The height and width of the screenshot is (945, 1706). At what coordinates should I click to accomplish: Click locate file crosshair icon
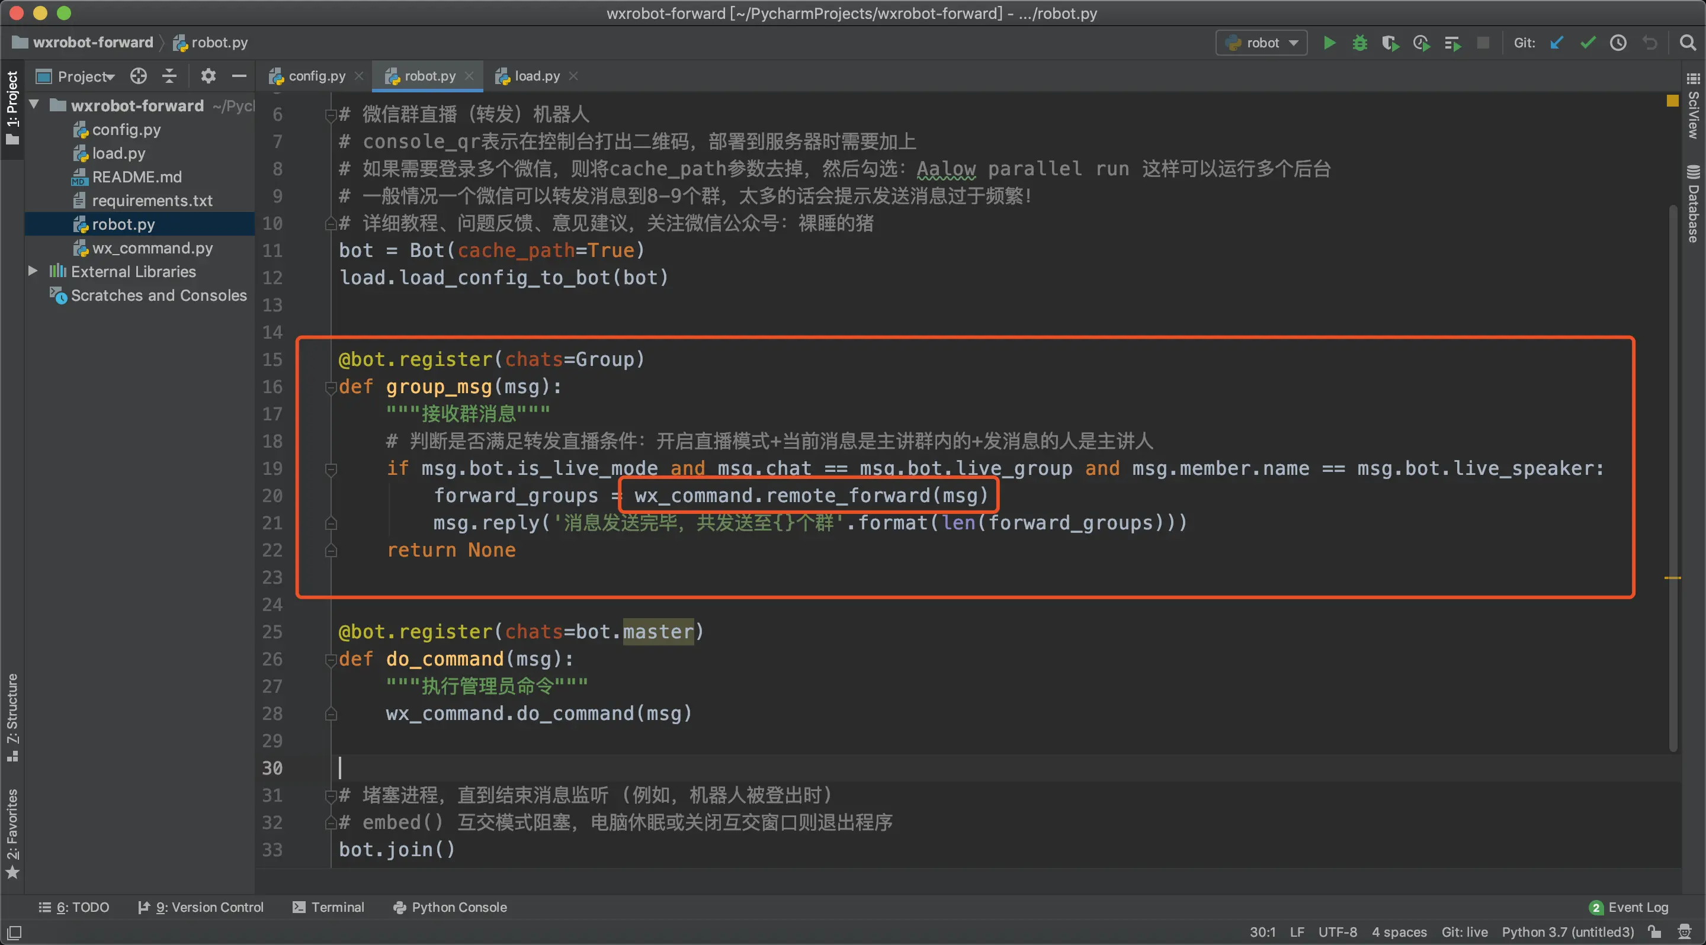tap(138, 76)
